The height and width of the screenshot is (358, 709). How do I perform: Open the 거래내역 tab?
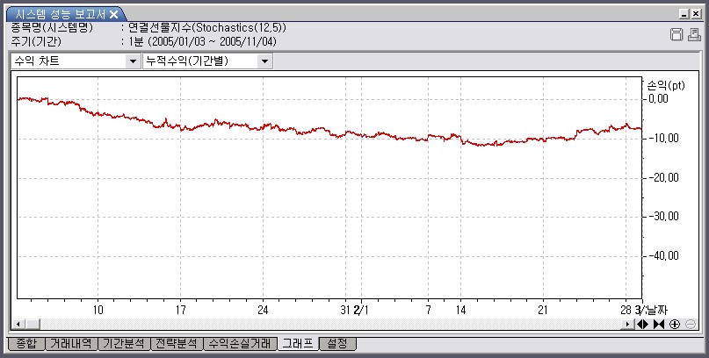[71, 343]
